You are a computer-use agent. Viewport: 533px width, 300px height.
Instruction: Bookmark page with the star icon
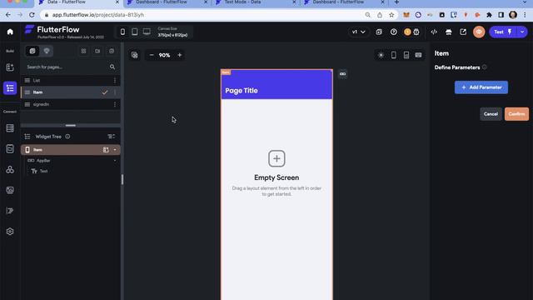point(391,15)
